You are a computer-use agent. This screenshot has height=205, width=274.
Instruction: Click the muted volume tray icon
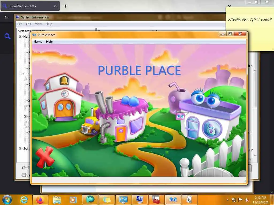click(247, 200)
